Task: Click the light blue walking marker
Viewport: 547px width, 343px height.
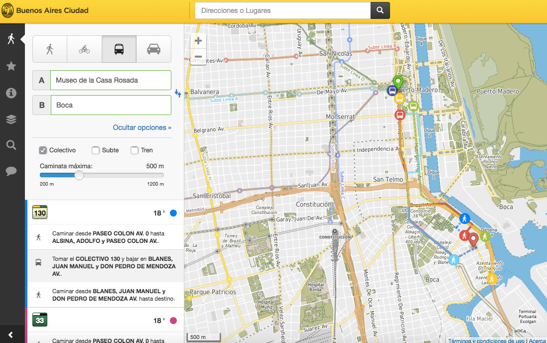Action: (453, 260)
